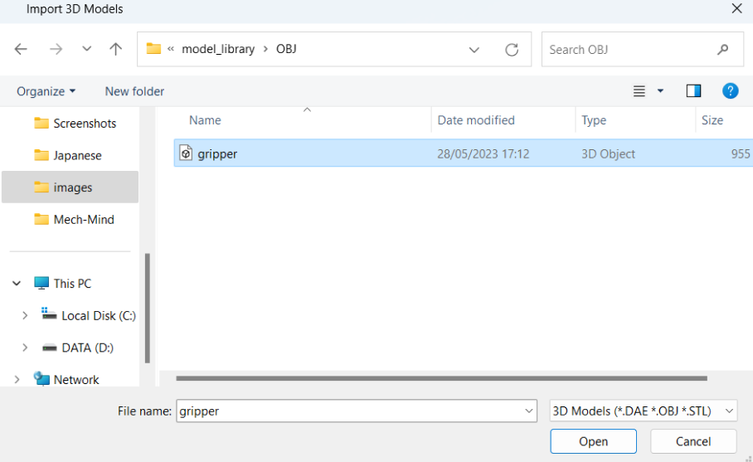This screenshot has height=462, width=753.
Task: Click the 3D Object type cell
Action: coord(608,153)
